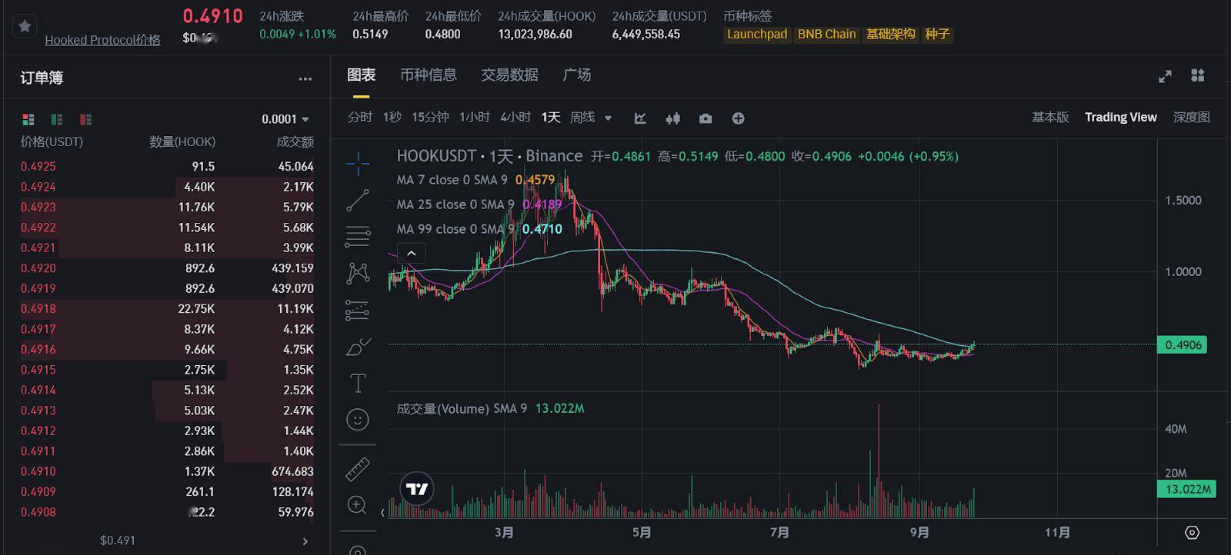
Task: Select MA 7 indicator legend
Action: click(475, 180)
